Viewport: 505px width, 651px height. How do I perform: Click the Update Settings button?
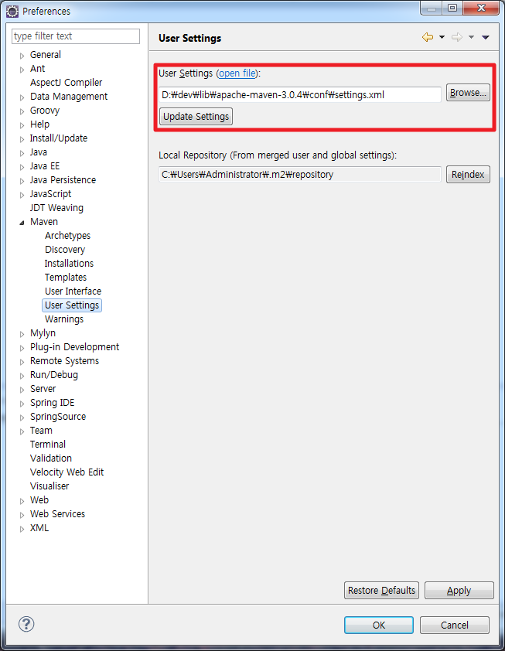(x=196, y=116)
